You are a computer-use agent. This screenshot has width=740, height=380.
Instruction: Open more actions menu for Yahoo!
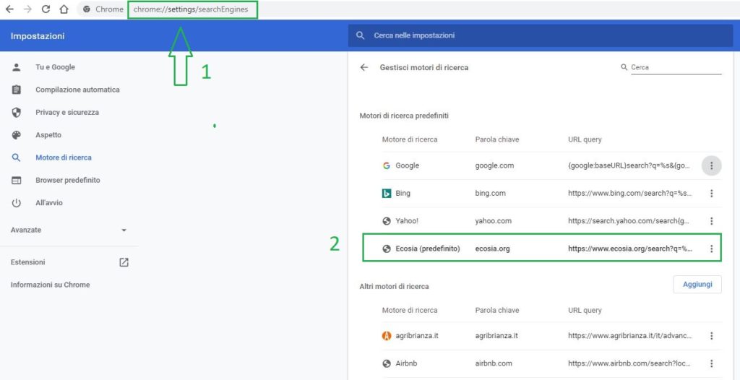[x=711, y=220]
